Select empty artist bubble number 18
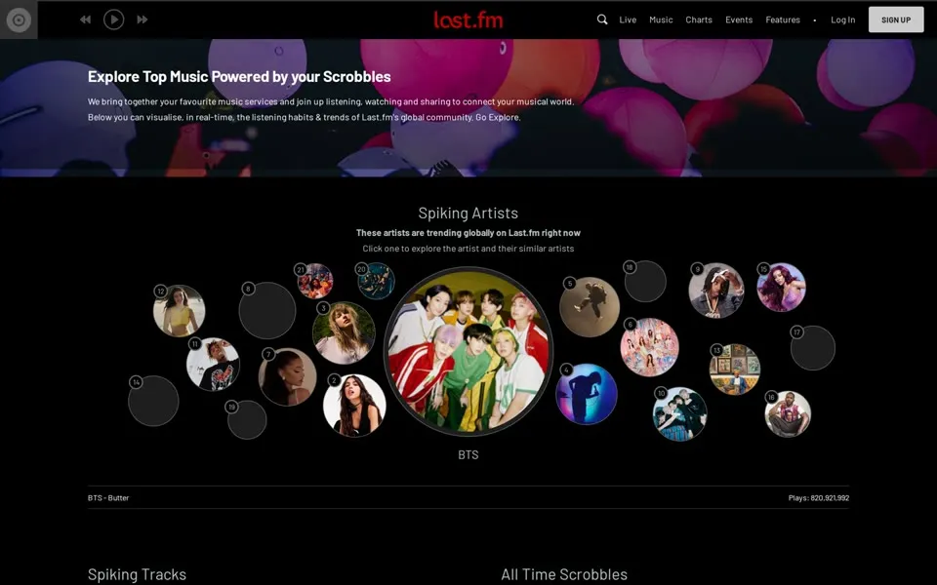Screen dimensions: 937x585 645,281
